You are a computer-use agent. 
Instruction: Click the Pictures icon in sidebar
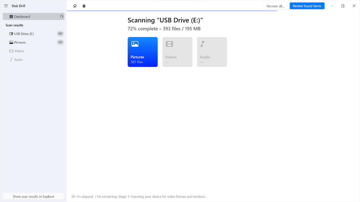11,42
